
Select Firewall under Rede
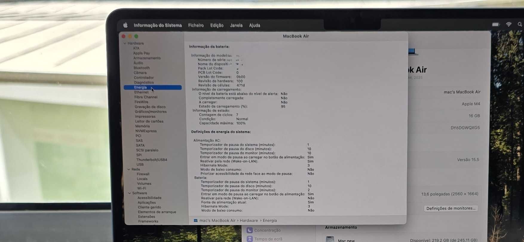pos(143,174)
